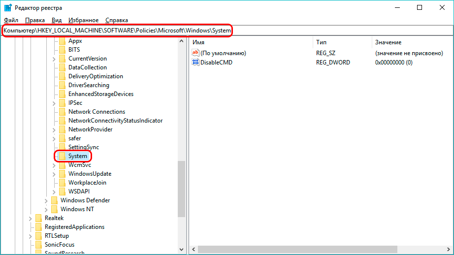Image resolution: width=454 pixels, height=255 pixels.
Task: Minimize the Registry Editor window
Action: 397,8
